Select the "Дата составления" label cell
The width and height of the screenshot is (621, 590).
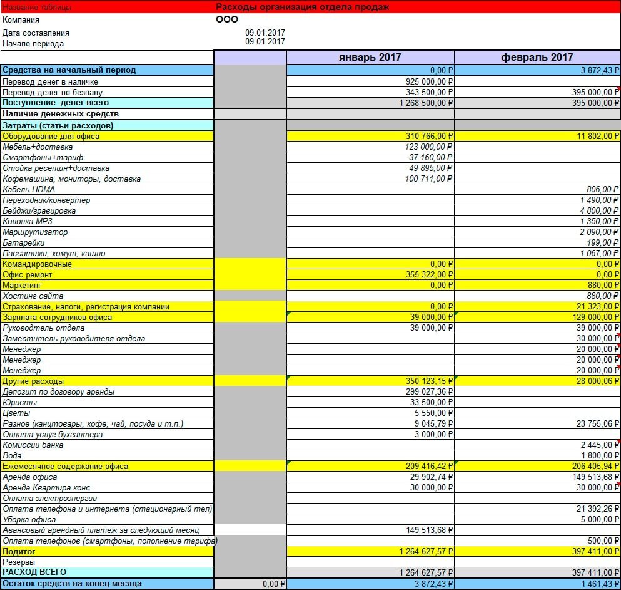coord(36,33)
